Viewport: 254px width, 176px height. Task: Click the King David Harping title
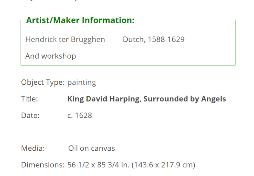(104, 99)
